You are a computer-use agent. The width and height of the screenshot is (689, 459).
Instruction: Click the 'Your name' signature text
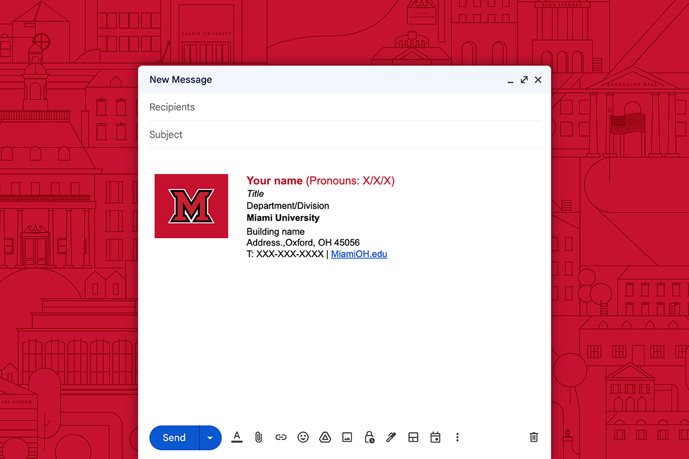274,181
